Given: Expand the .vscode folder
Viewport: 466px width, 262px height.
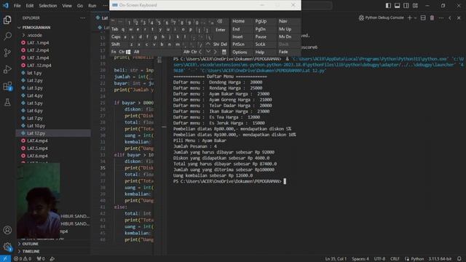Looking at the screenshot, I should (34, 35).
